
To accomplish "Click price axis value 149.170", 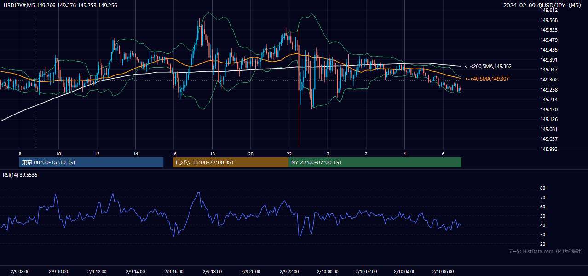I will pos(549,109).
